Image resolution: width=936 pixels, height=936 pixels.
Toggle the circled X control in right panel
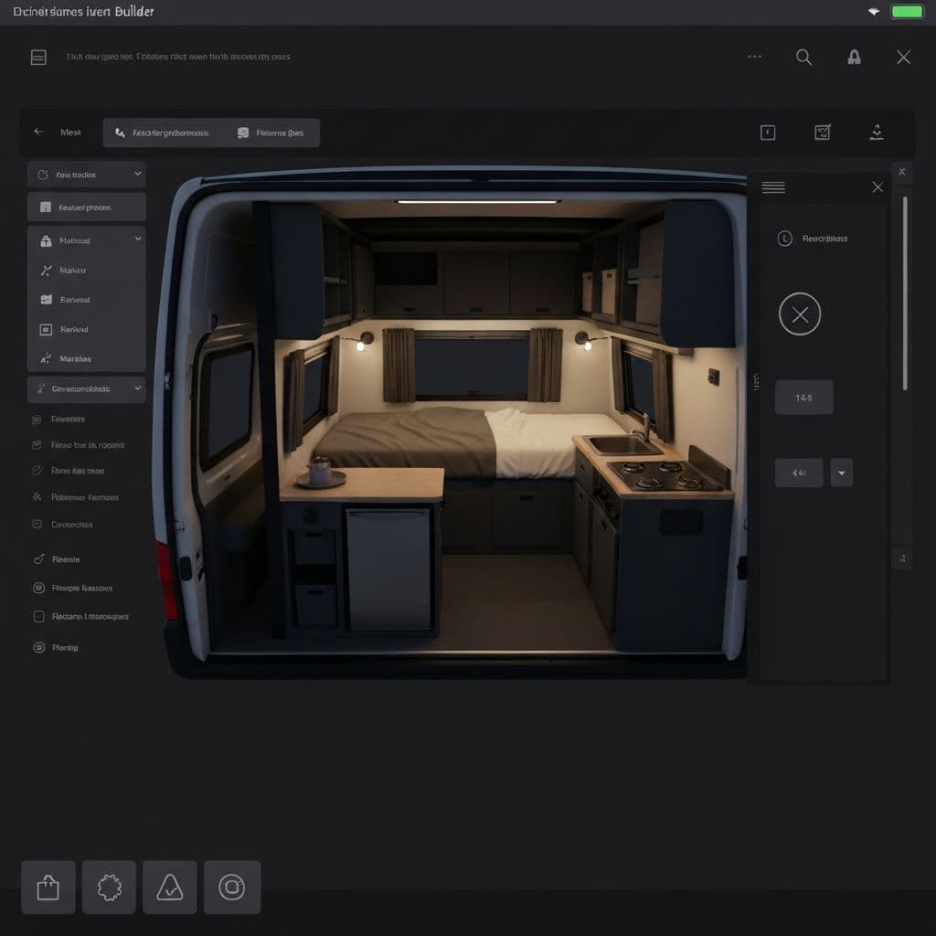[800, 314]
